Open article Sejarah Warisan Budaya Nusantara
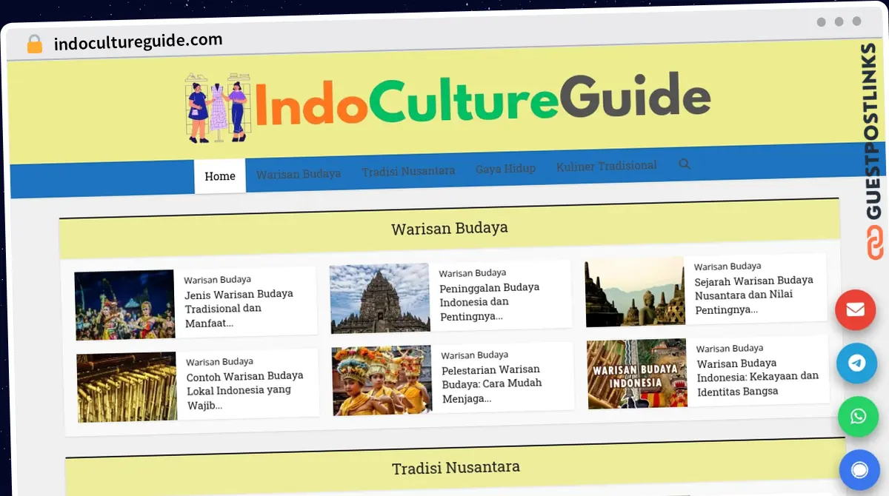Image resolution: width=889 pixels, height=496 pixels. 753,295
